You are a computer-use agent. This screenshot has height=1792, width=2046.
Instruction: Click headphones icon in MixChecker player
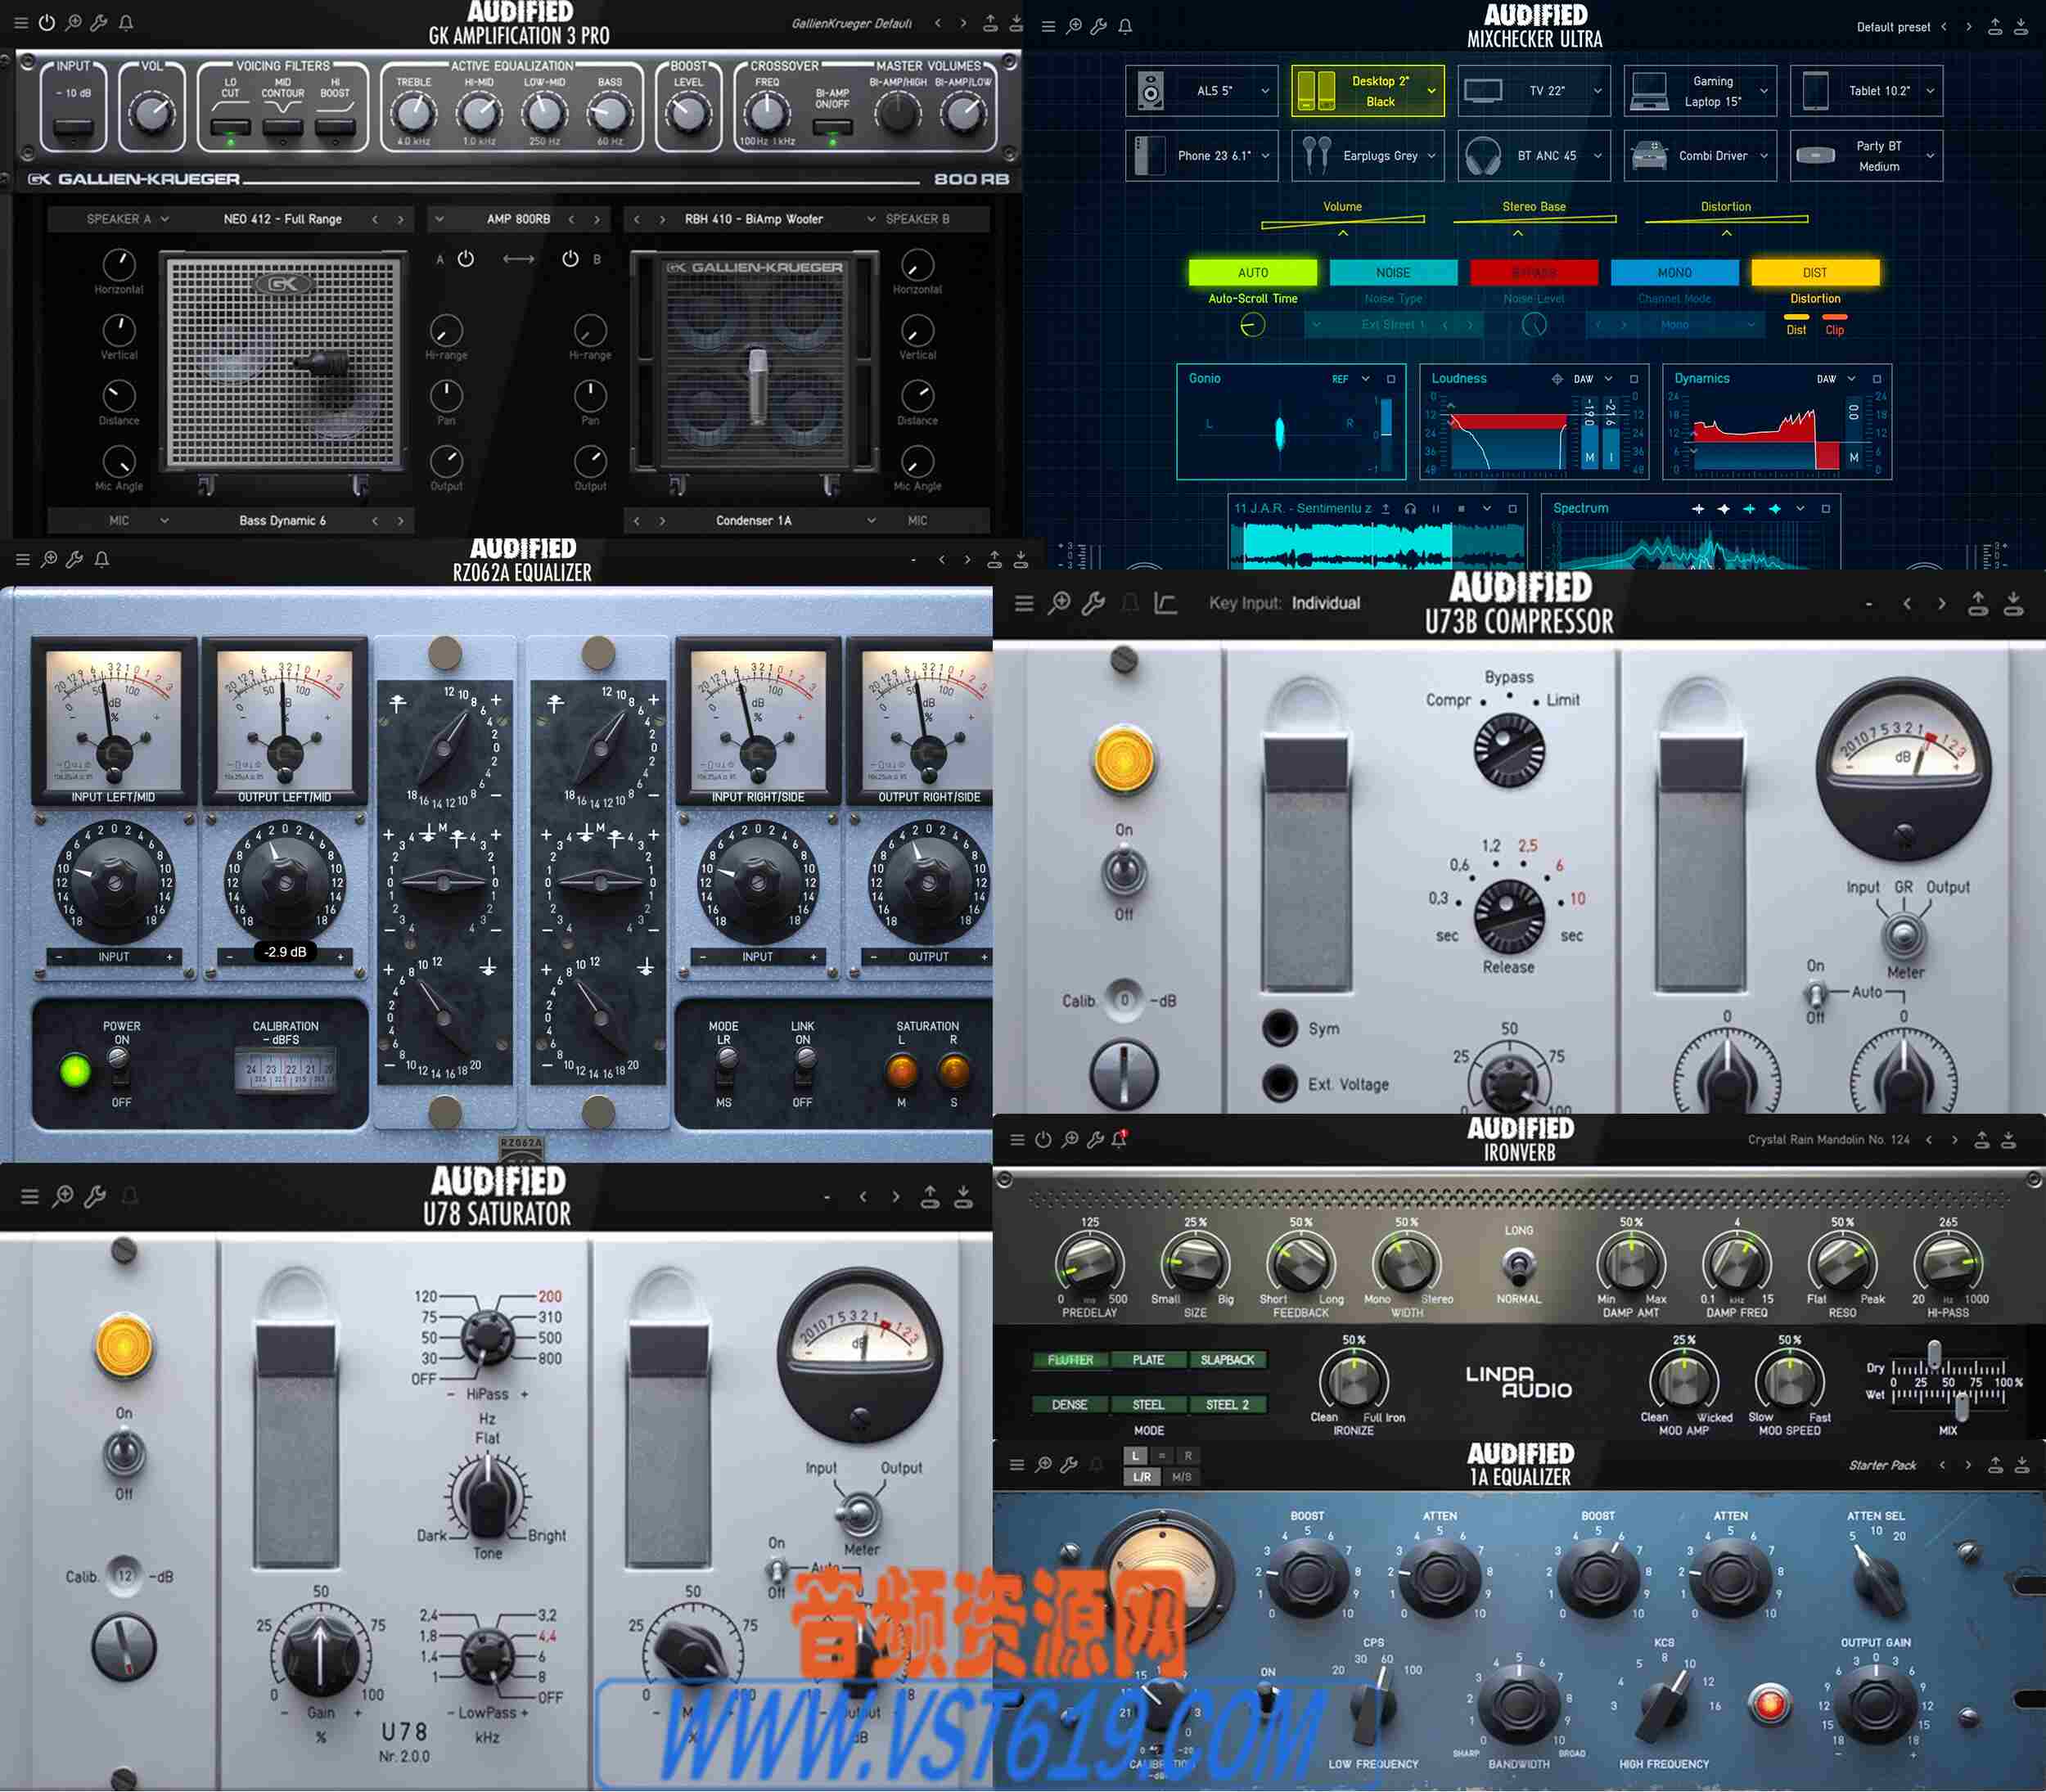pos(1410,508)
